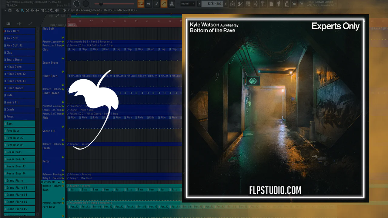This screenshot has width=388, height=218.
Task: Select Reese Bass #2 pattern in picker
Action: point(19,159)
